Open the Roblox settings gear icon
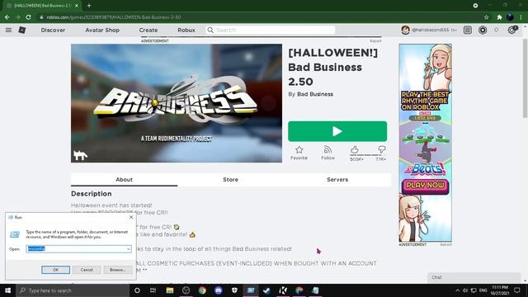This screenshot has height=297, width=528. click(511, 30)
